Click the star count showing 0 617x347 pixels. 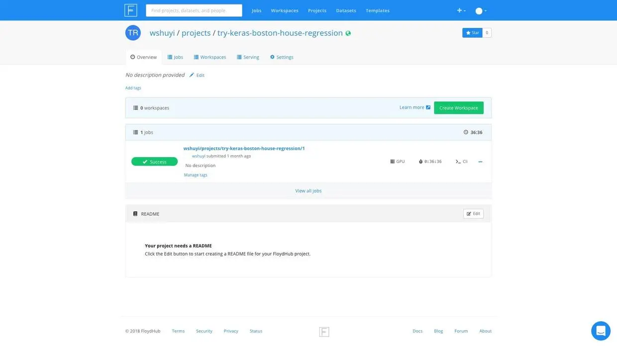tap(487, 33)
